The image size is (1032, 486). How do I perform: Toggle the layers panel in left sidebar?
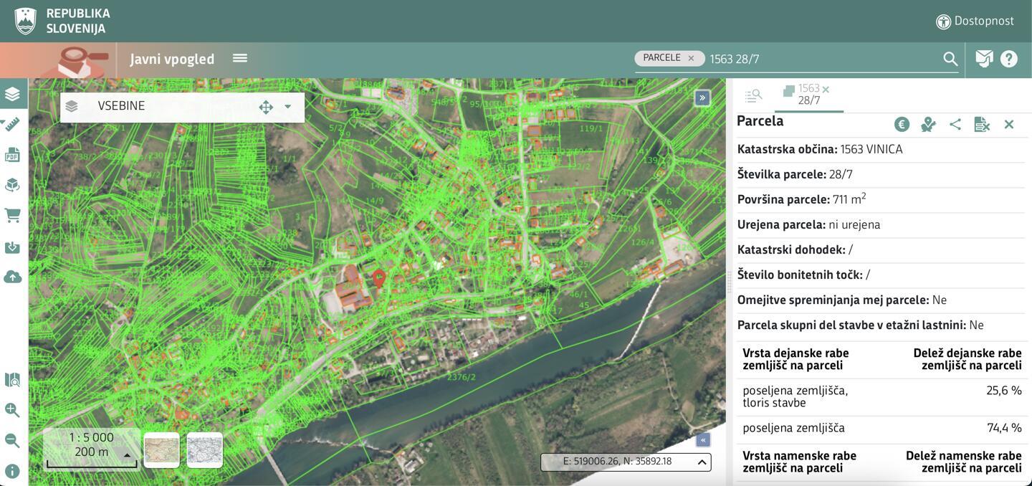(12, 94)
